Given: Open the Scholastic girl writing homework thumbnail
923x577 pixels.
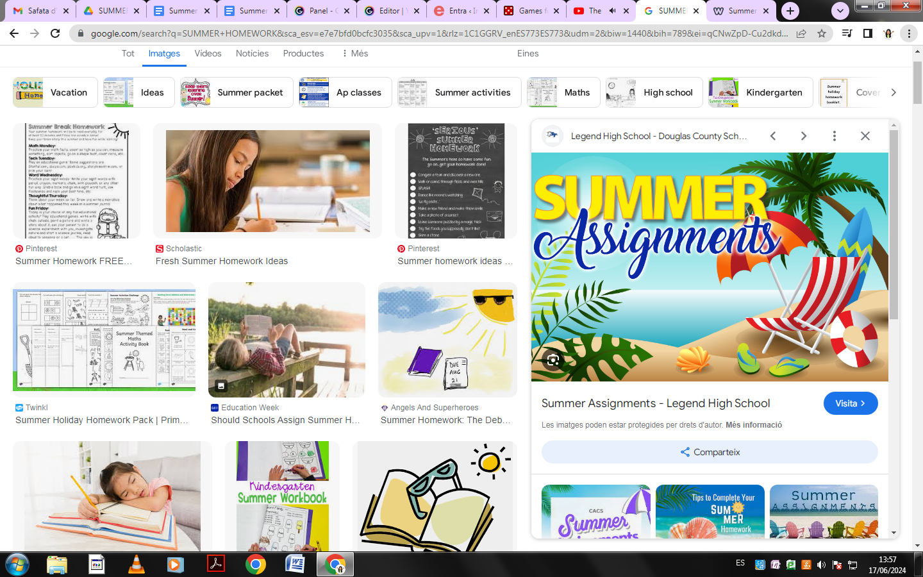Looking at the screenshot, I should coord(267,181).
